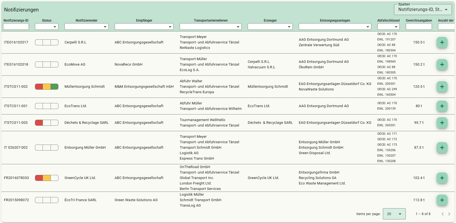Select ID cell FR2016078033
The height and width of the screenshot is (223, 456).
16,178
